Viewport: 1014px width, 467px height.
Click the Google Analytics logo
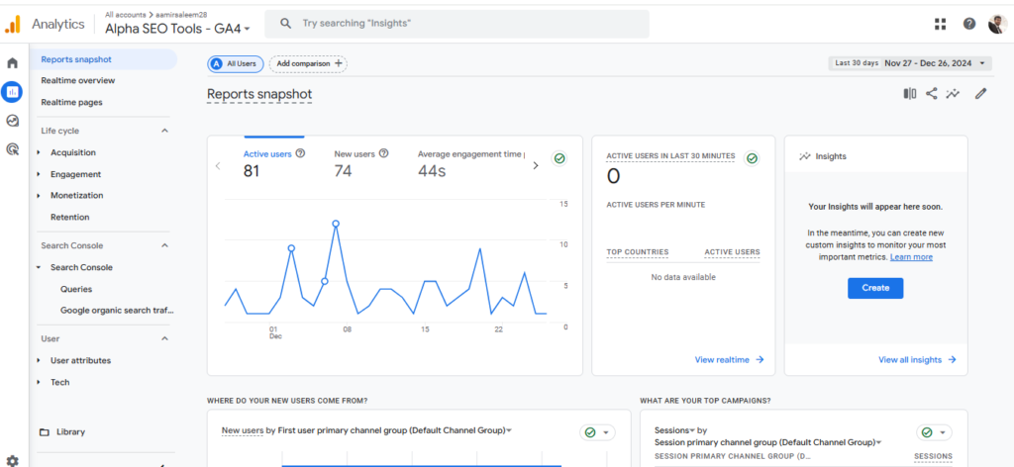[x=13, y=24]
